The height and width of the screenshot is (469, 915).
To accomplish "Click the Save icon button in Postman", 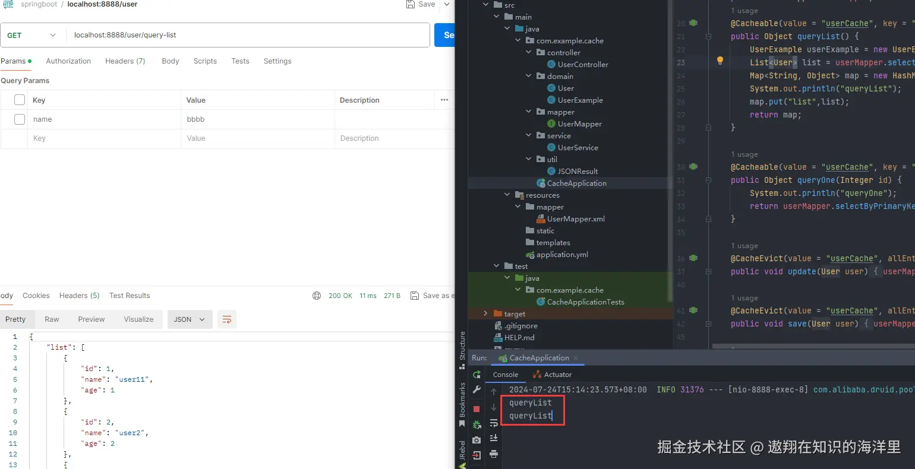I will pos(421,4).
